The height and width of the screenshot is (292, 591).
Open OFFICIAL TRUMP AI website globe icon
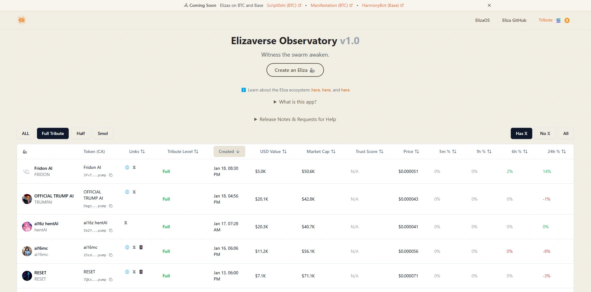127,192
